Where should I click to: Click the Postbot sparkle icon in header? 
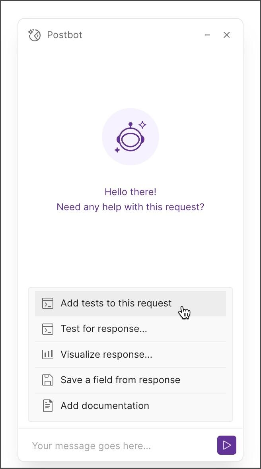tap(34, 35)
